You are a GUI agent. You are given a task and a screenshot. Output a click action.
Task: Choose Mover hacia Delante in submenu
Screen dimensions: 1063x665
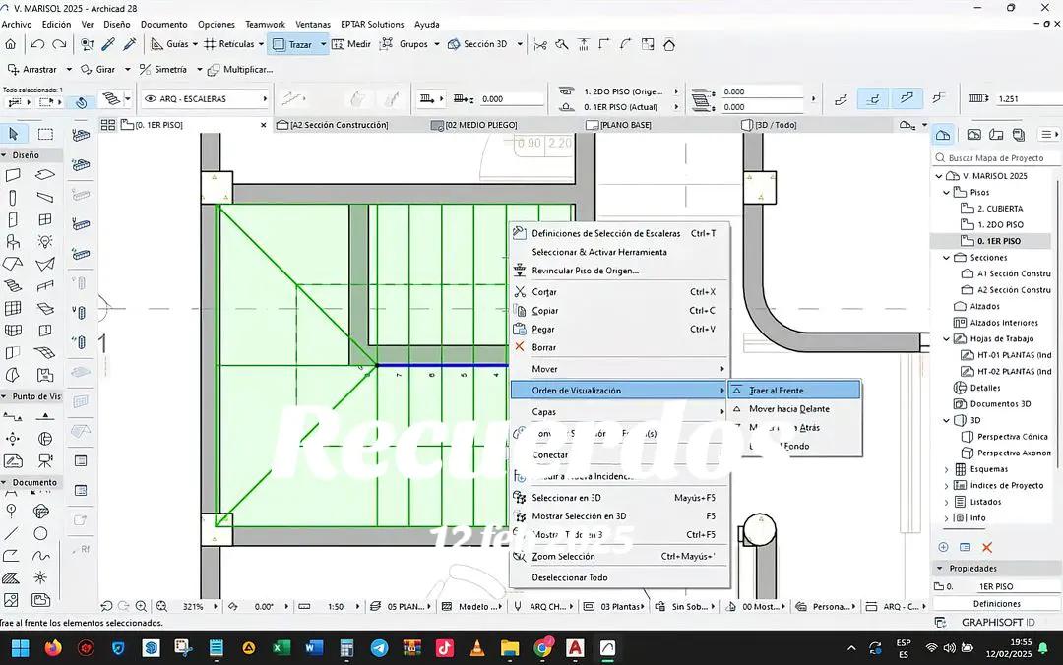[x=793, y=409]
